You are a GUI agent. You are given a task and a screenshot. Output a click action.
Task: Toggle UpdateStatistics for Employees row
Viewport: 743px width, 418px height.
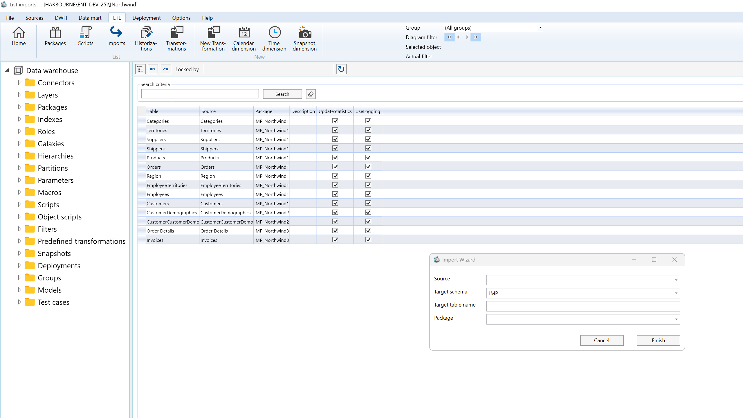335,194
